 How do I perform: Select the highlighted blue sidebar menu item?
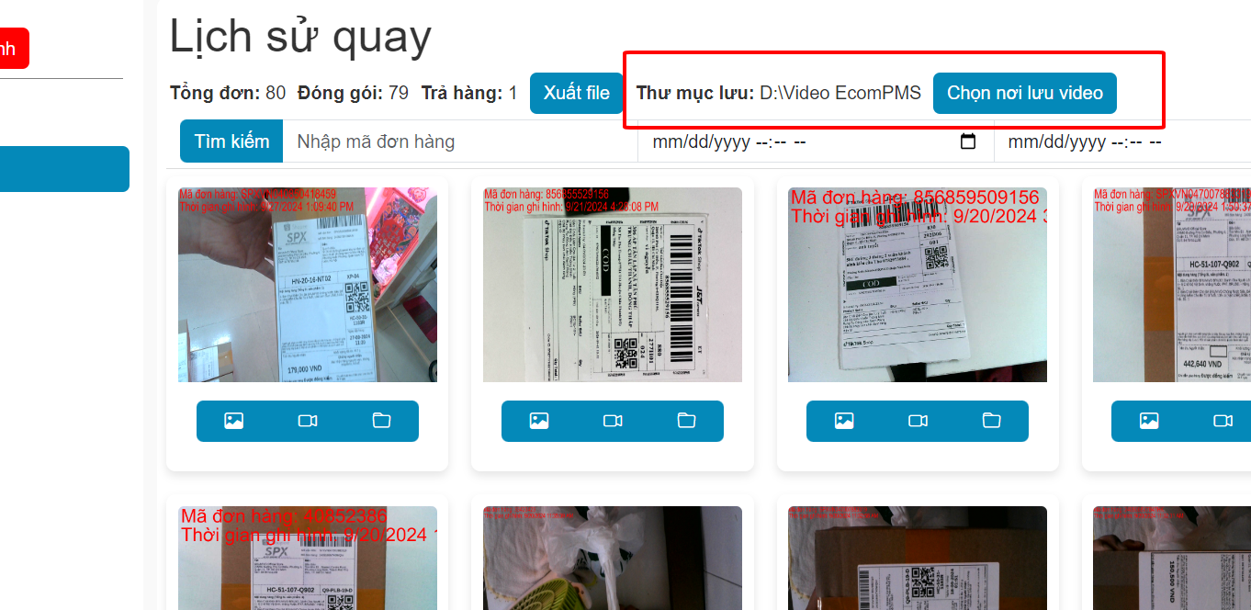pyautogui.click(x=64, y=169)
